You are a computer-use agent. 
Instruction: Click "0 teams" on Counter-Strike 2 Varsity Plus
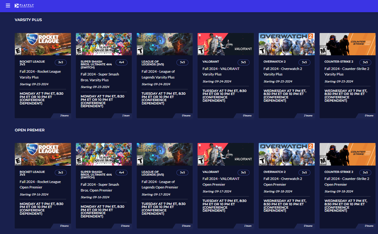pos(369,115)
